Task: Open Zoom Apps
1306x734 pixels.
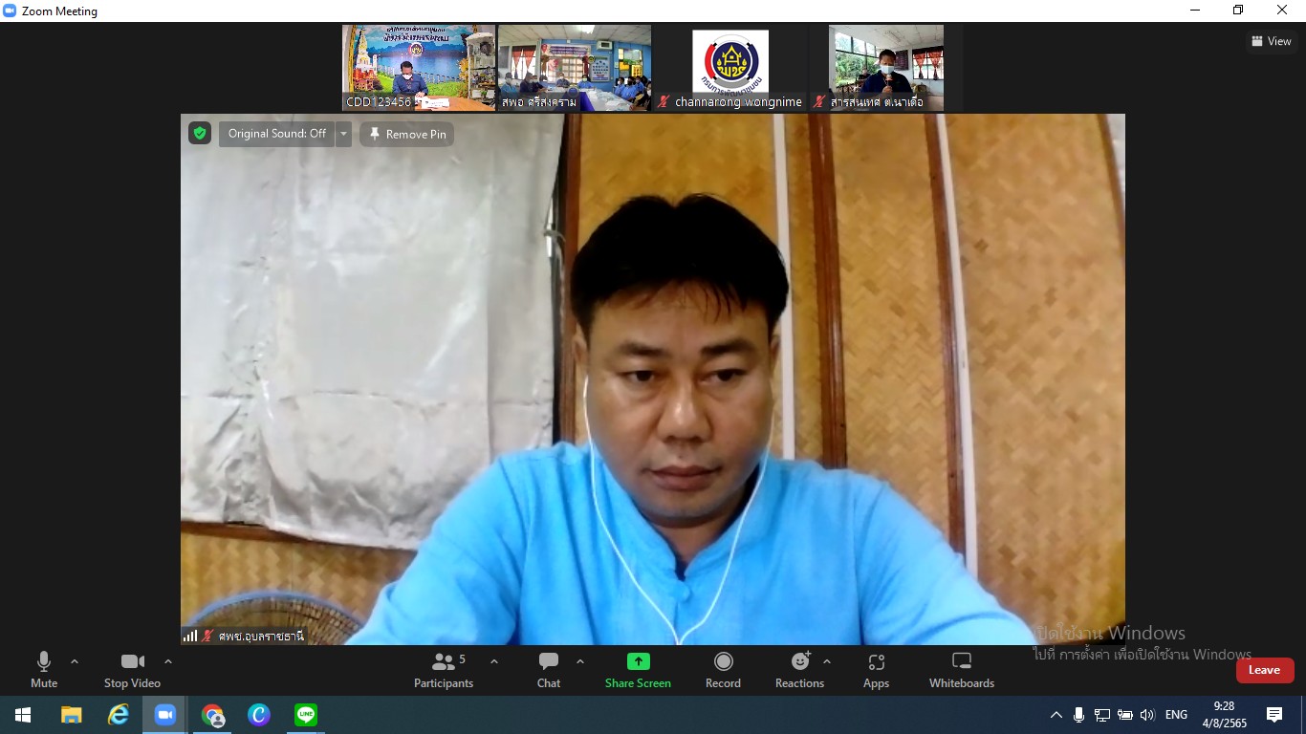Action: (877, 669)
